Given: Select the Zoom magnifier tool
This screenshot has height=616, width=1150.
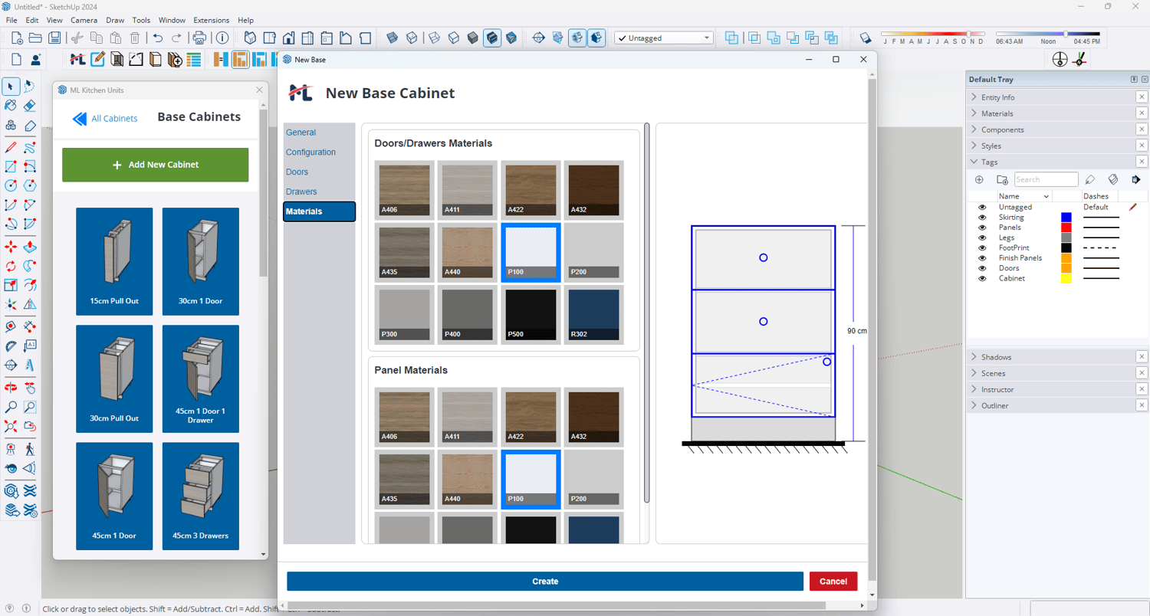Looking at the screenshot, I should tap(11, 407).
